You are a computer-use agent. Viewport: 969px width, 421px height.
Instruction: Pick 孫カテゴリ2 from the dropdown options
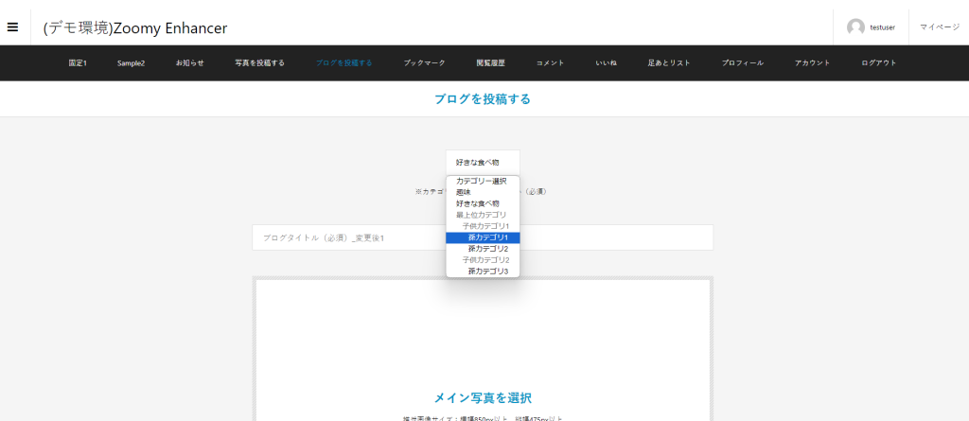(x=487, y=249)
